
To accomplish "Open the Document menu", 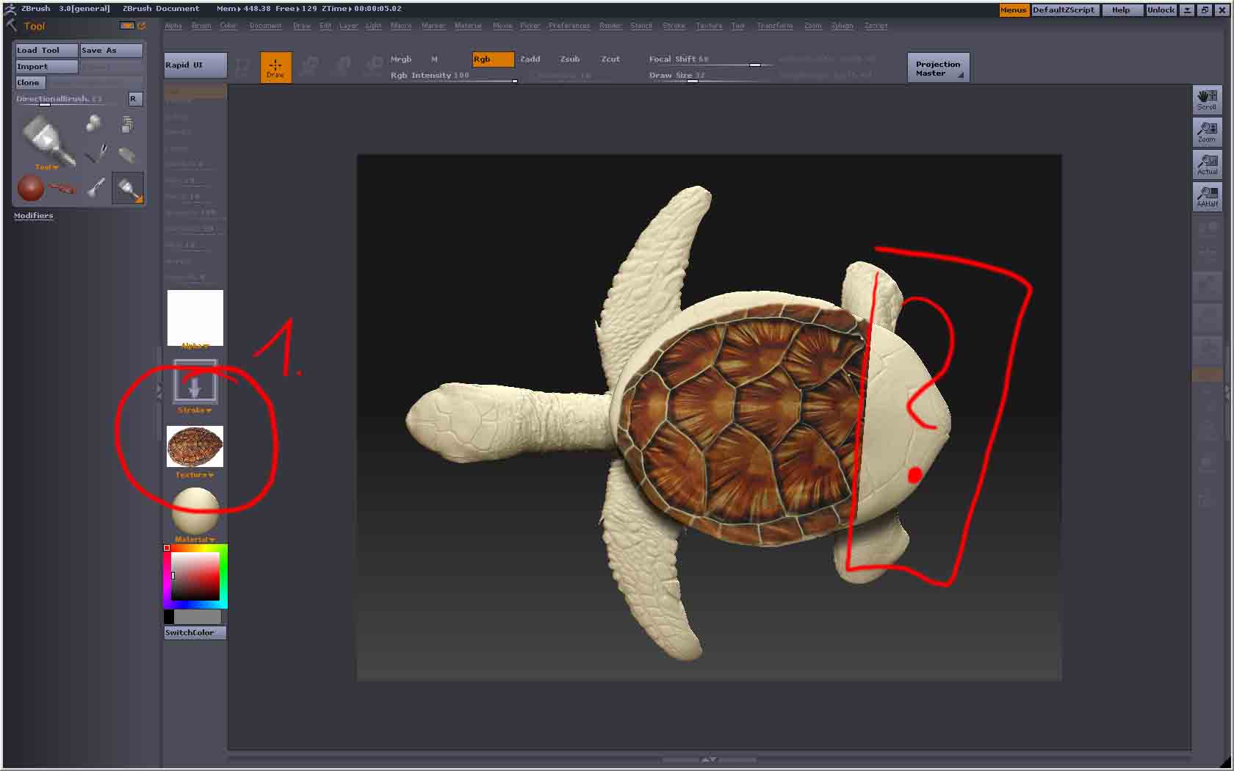I will click(x=265, y=26).
